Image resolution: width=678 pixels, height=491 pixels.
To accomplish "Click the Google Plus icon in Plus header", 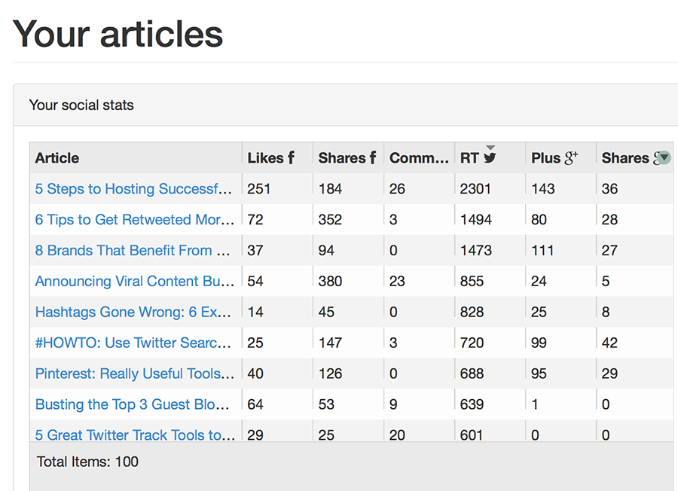I will 571,158.
